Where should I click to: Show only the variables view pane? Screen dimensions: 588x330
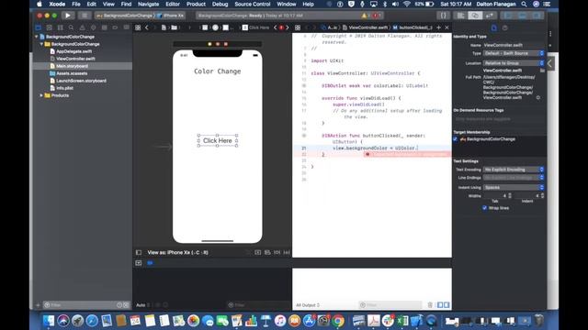(440, 305)
